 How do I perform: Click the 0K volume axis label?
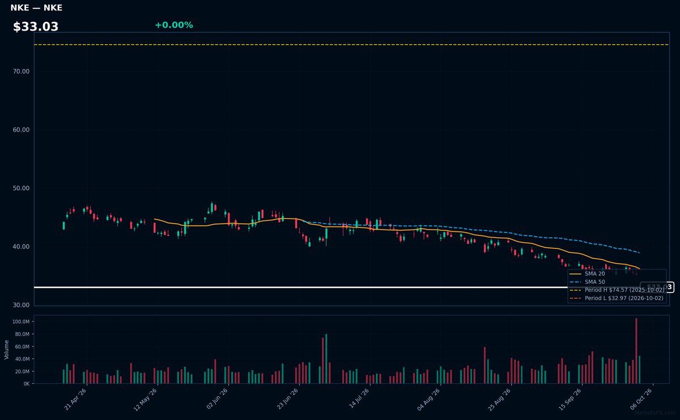point(26,384)
